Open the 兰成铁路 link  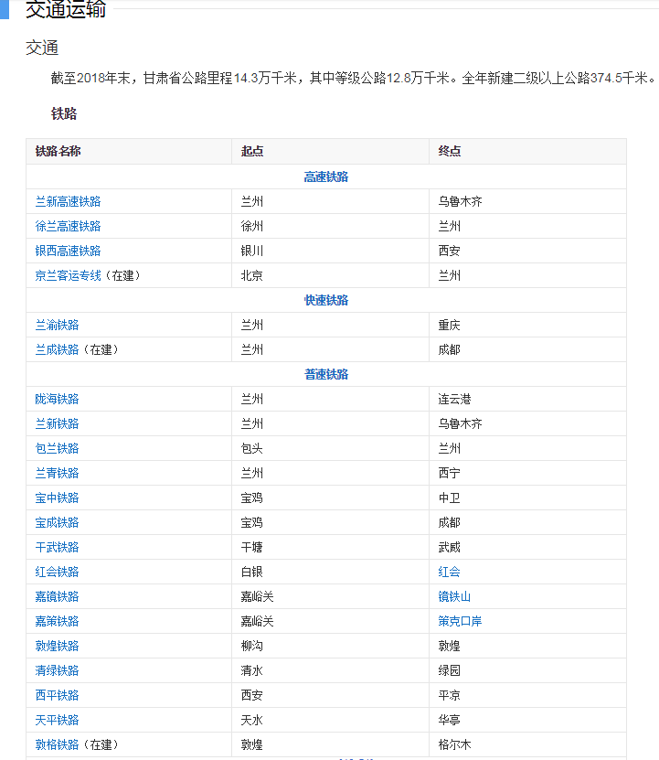click(57, 350)
